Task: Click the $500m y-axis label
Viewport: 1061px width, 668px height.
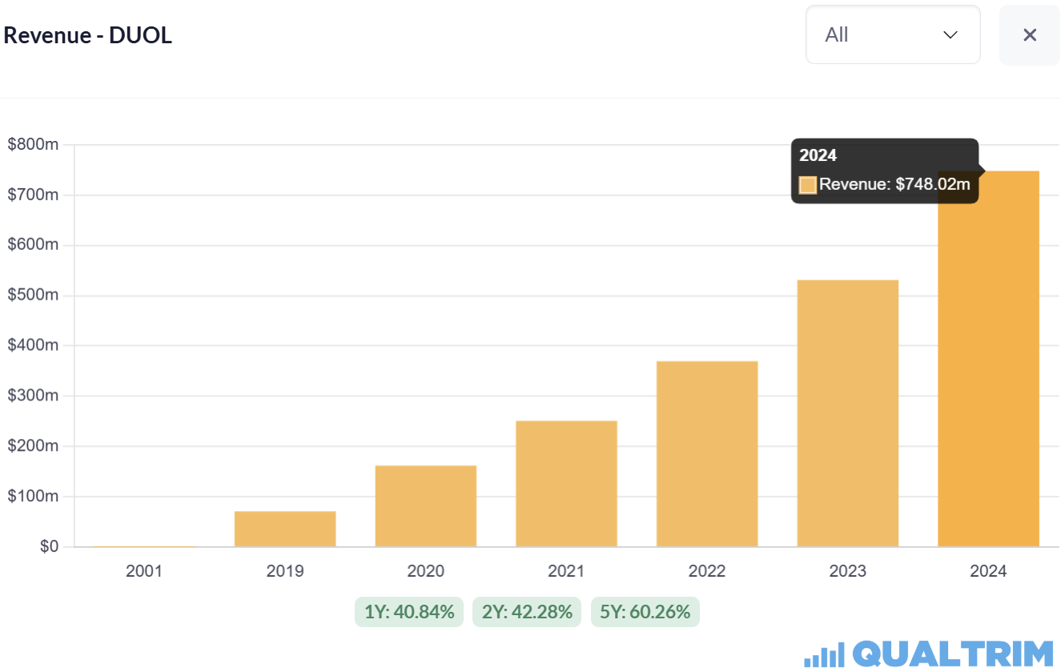Action: tap(33, 296)
